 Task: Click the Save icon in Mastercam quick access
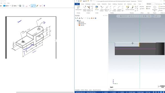[x=79, y=1]
